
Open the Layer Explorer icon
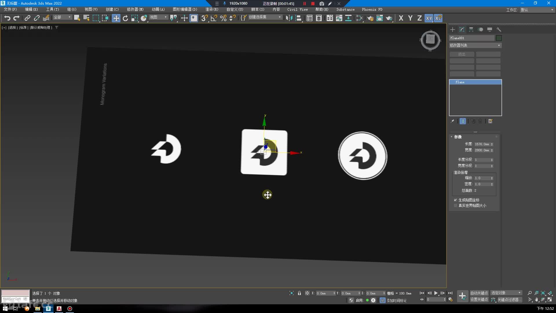point(319,18)
